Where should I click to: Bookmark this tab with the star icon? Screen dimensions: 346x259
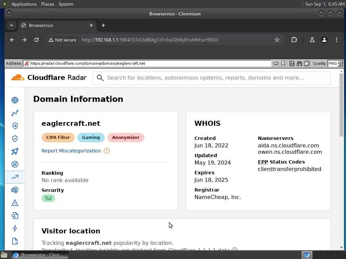277,40
